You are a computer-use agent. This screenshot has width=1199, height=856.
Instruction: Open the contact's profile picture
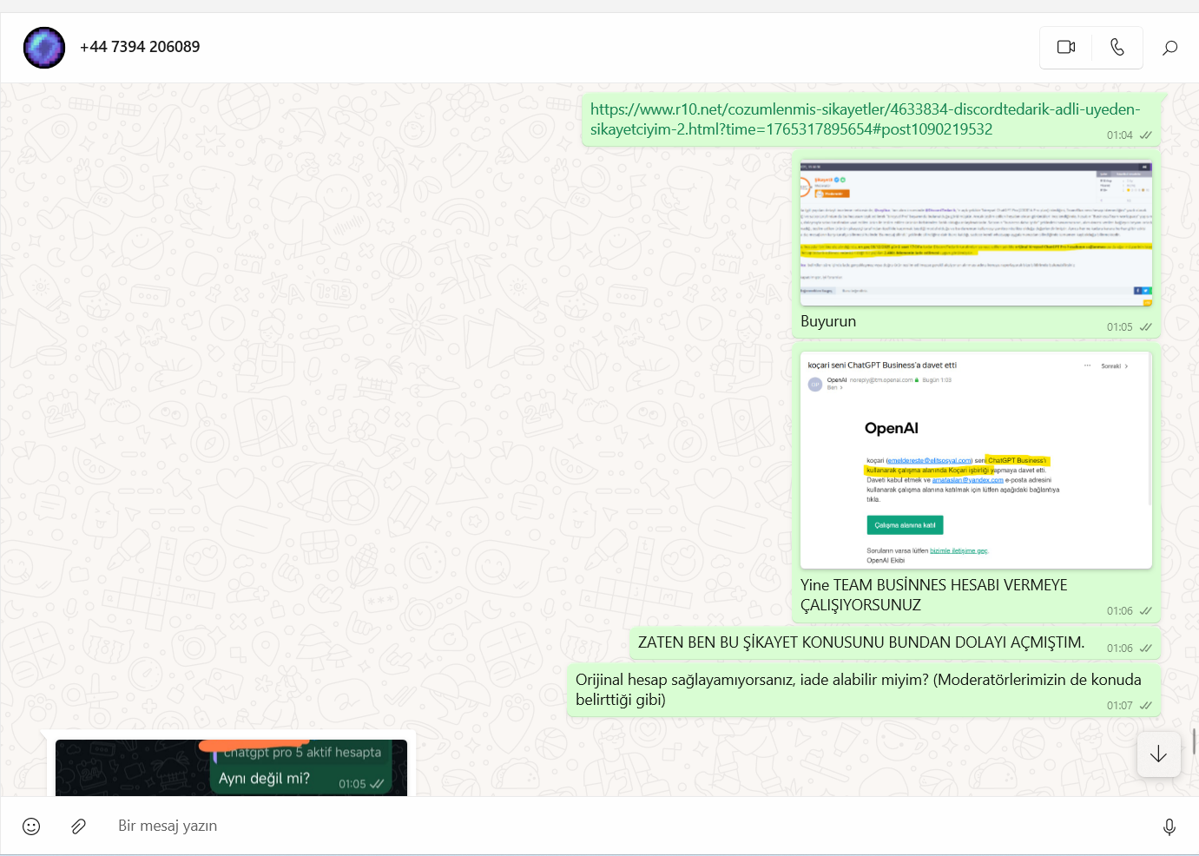[44, 48]
